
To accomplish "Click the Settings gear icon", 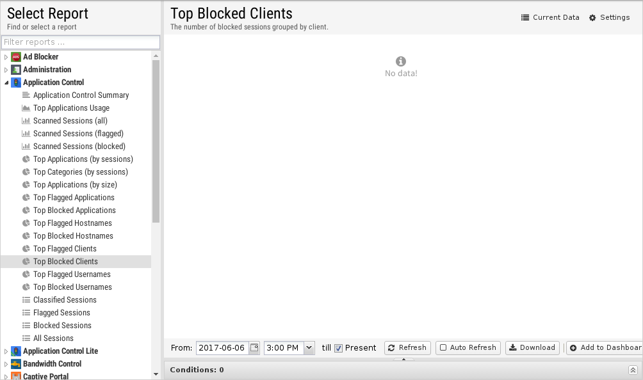I will (592, 18).
